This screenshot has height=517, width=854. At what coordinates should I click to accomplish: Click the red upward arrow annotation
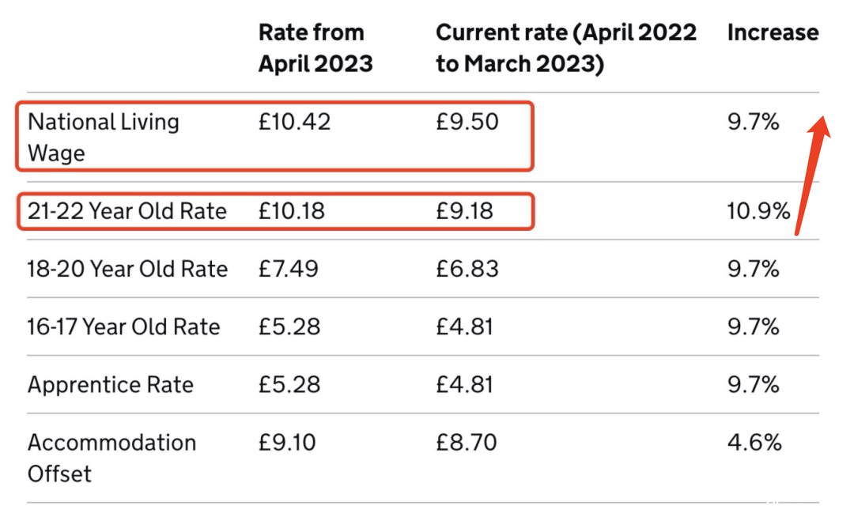pyautogui.click(x=813, y=175)
